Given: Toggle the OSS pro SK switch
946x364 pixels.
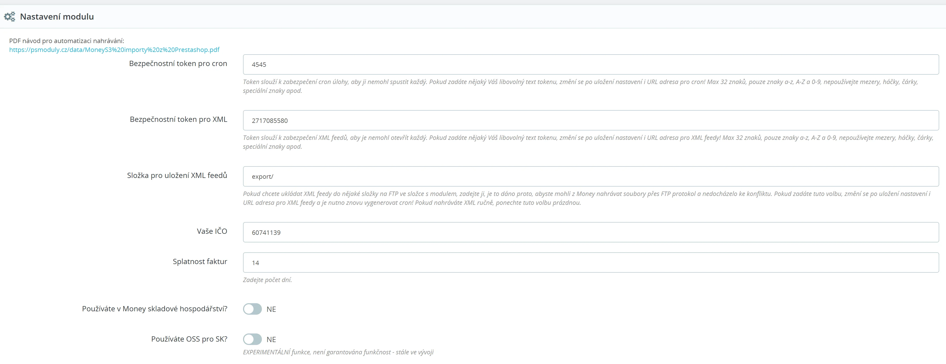Looking at the screenshot, I should coord(252,339).
